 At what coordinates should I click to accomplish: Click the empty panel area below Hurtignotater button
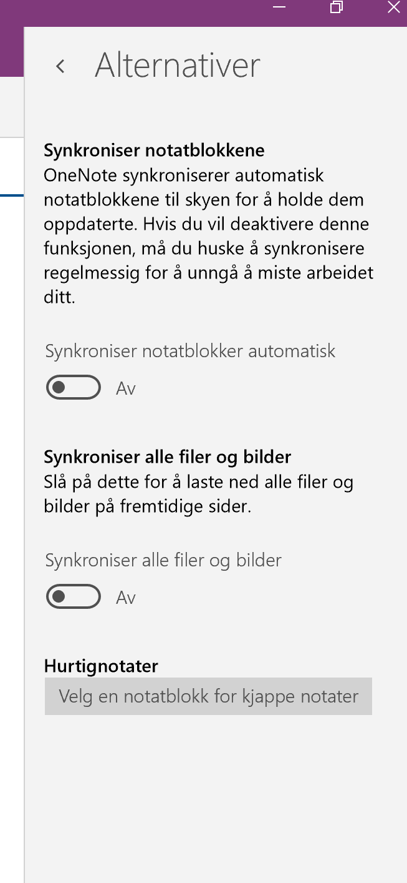tap(216, 799)
